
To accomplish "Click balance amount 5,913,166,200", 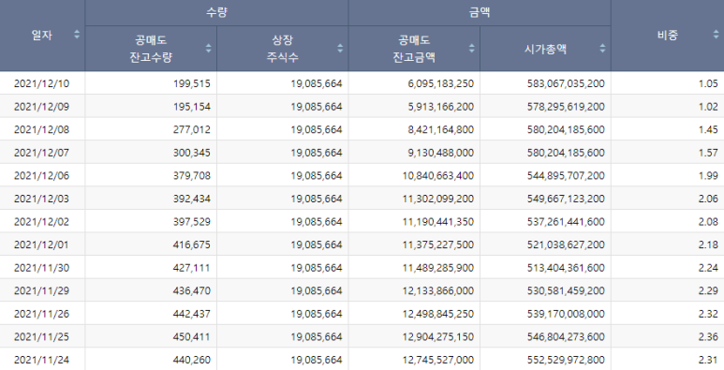I will [x=440, y=107].
